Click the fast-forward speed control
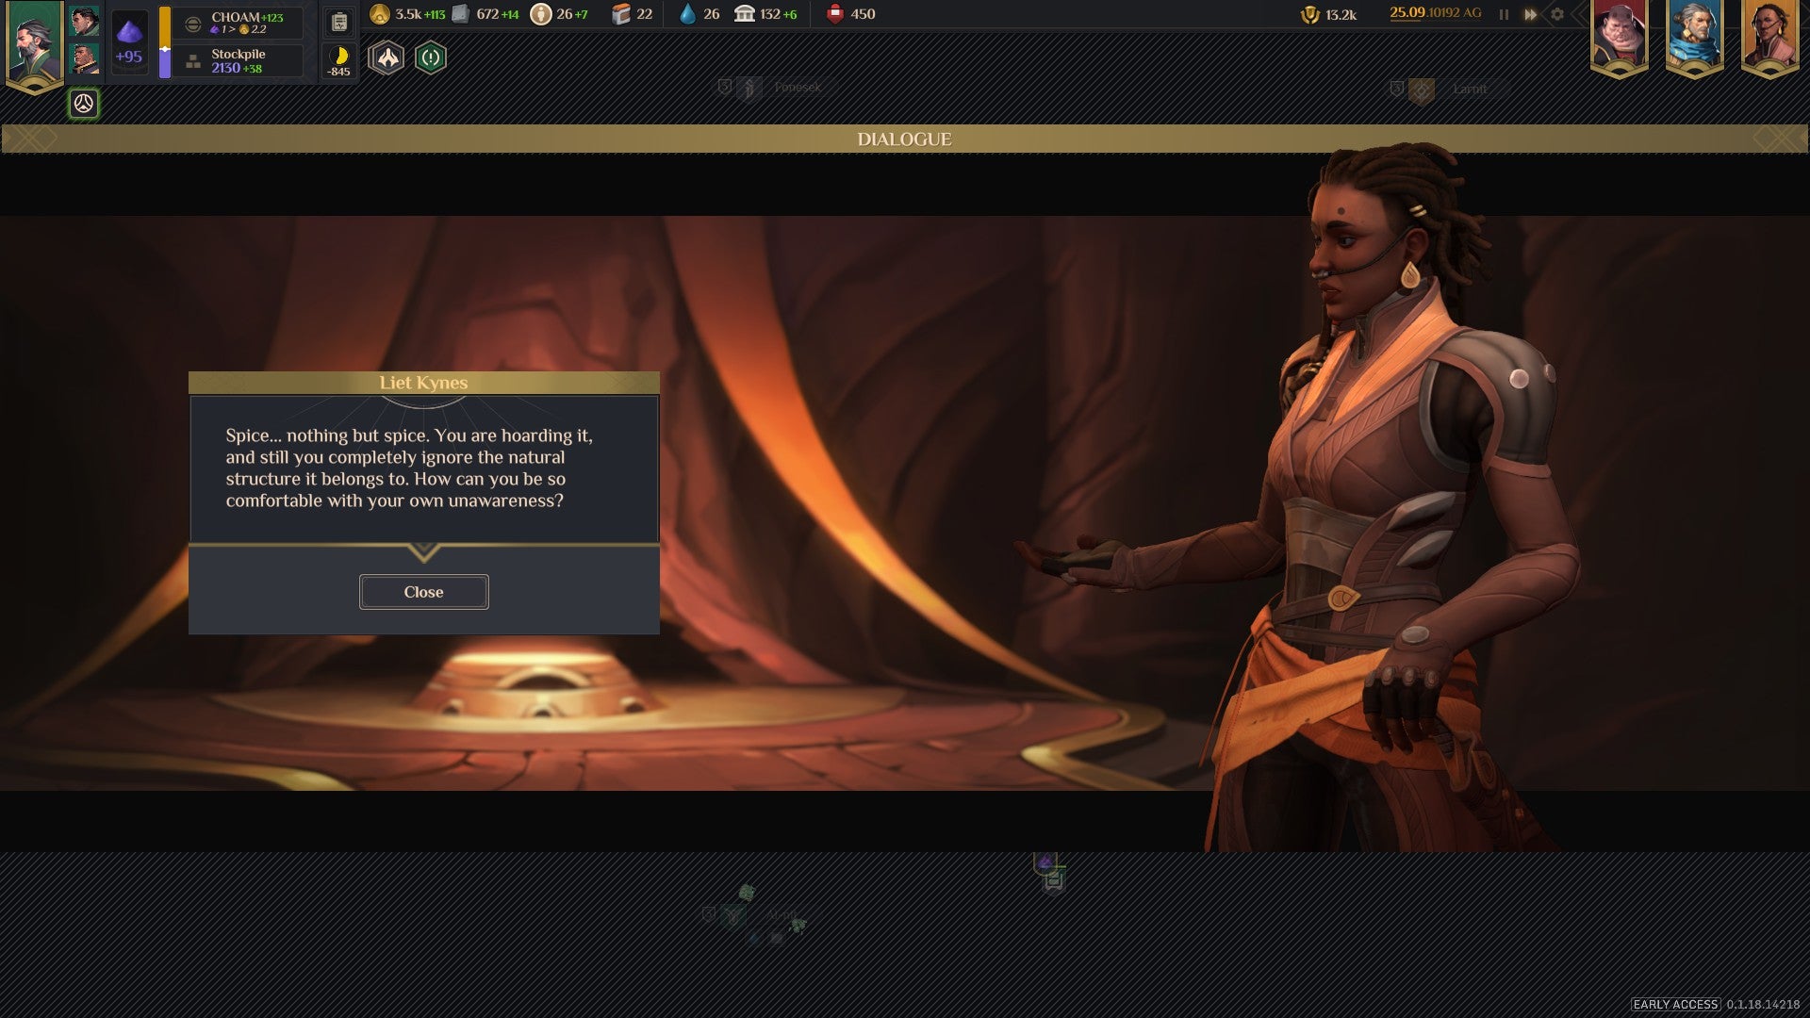This screenshot has height=1018, width=1810. [x=1530, y=14]
